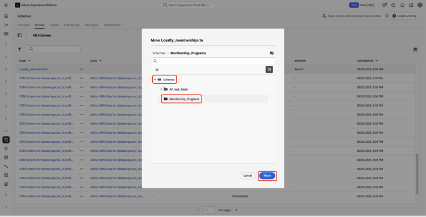Switch to the Relationships tab
The height and width of the screenshot is (217, 426).
pos(112,25)
